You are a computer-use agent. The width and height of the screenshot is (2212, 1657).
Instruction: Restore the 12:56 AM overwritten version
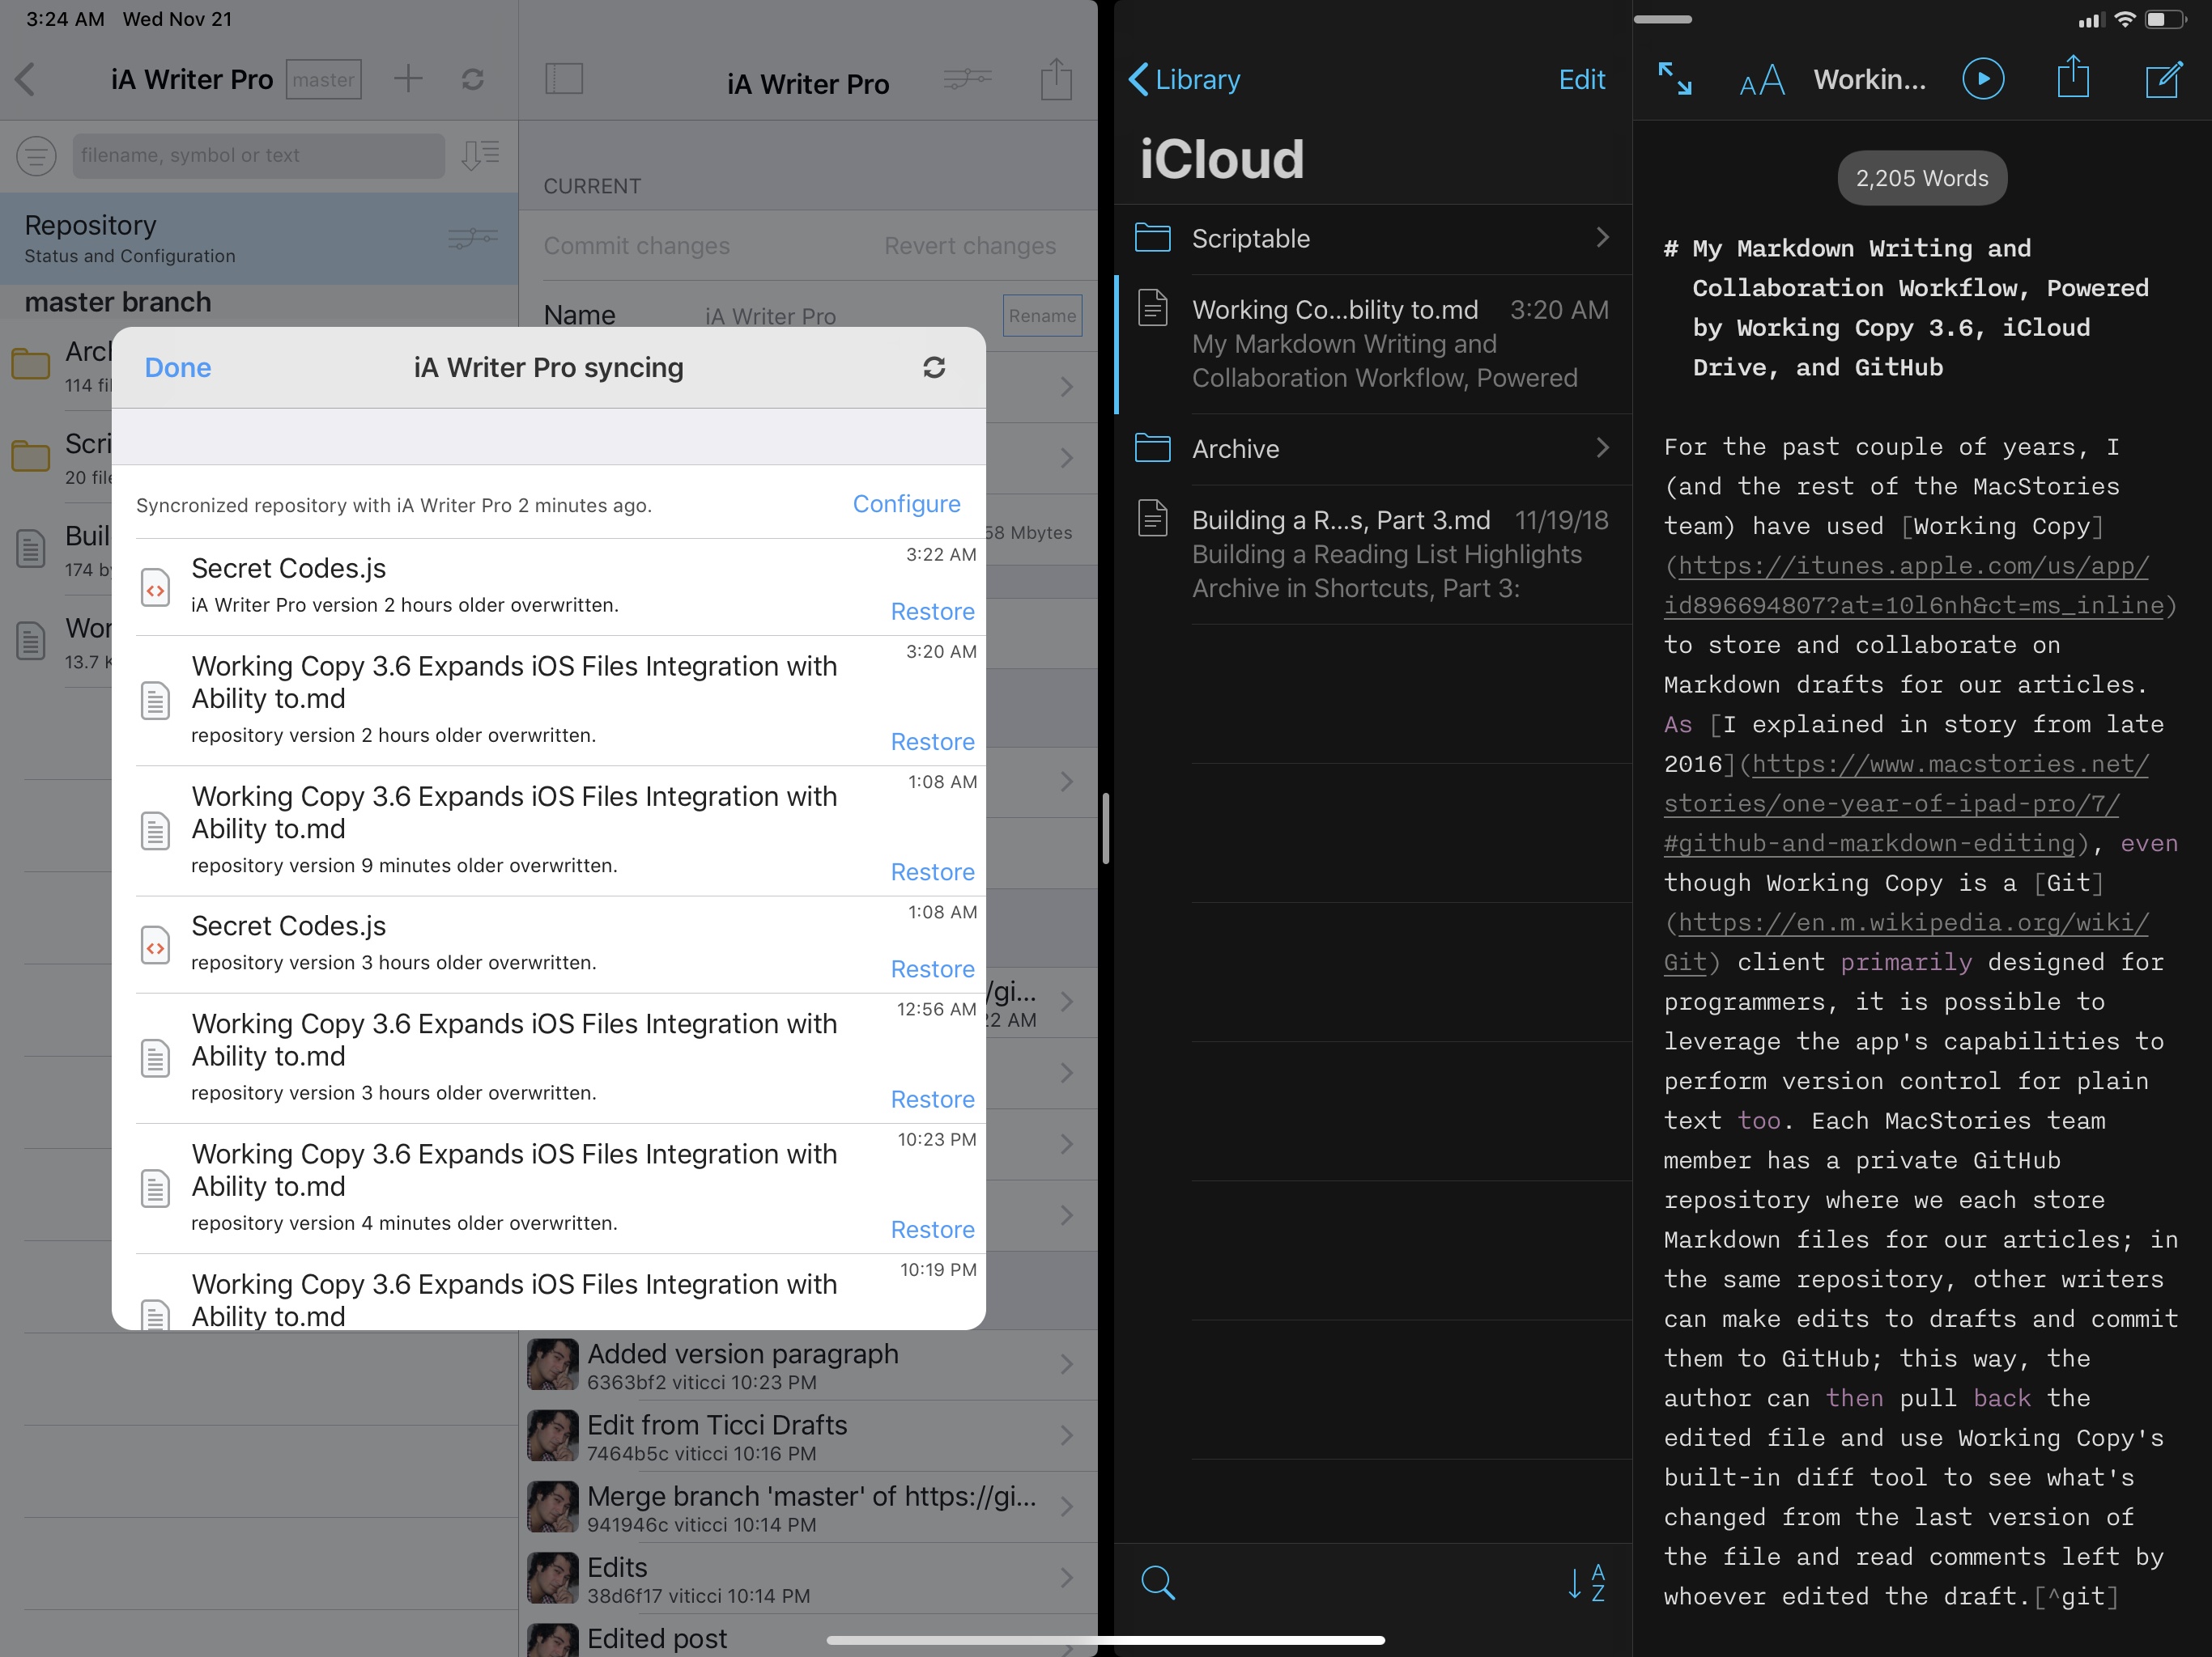click(x=932, y=1100)
